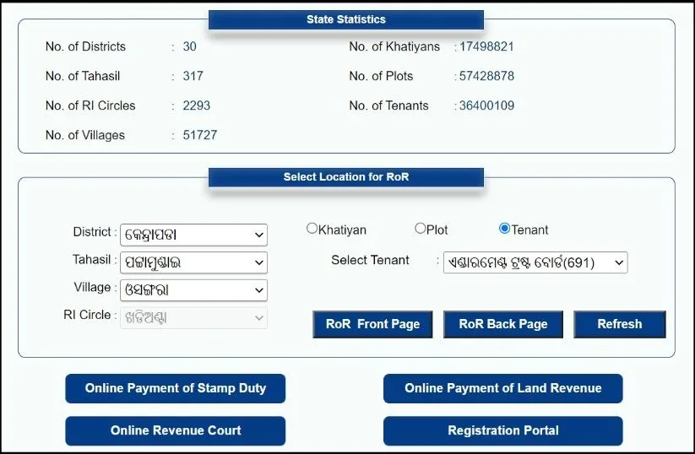Click the Select Location for RoR header

(346, 177)
